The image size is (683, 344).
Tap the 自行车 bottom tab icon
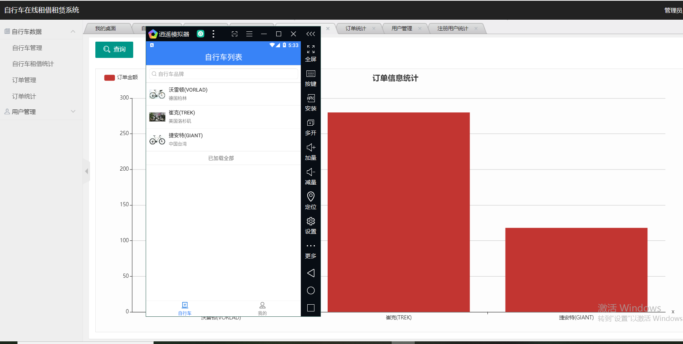pos(185,305)
